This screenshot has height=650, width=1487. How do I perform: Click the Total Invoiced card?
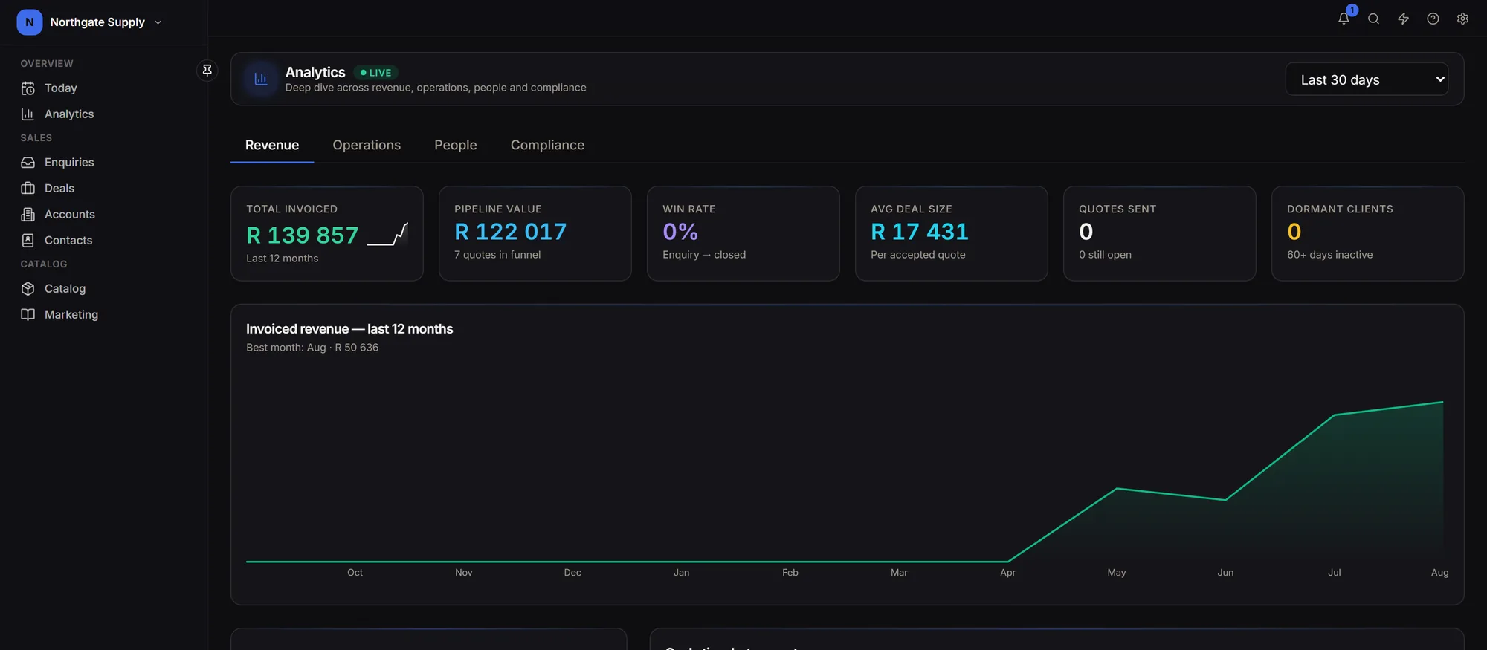coord(327,233)
